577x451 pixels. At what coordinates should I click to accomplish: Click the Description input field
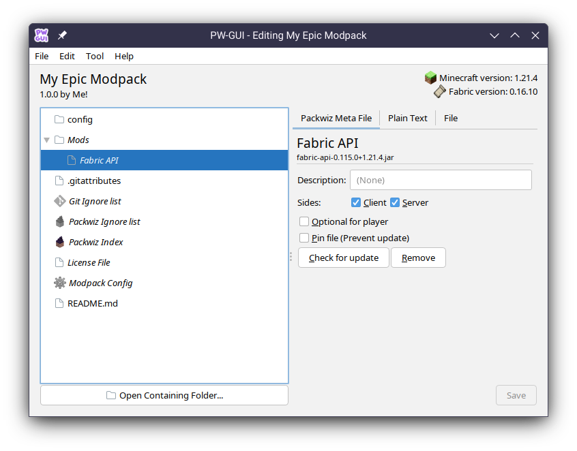click(441, 180)
